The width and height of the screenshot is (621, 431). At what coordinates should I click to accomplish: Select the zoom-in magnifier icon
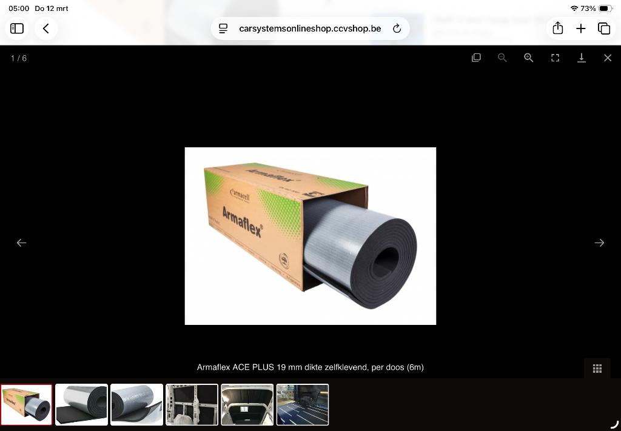click(528, 58)
